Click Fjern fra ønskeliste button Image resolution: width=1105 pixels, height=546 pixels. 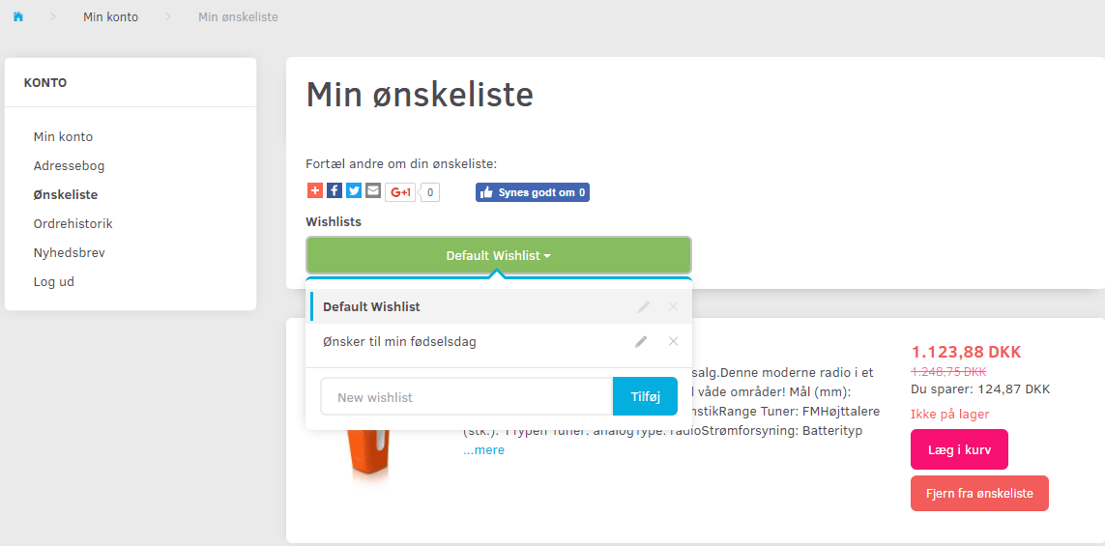pyautogui.click(x=979, y=493)
